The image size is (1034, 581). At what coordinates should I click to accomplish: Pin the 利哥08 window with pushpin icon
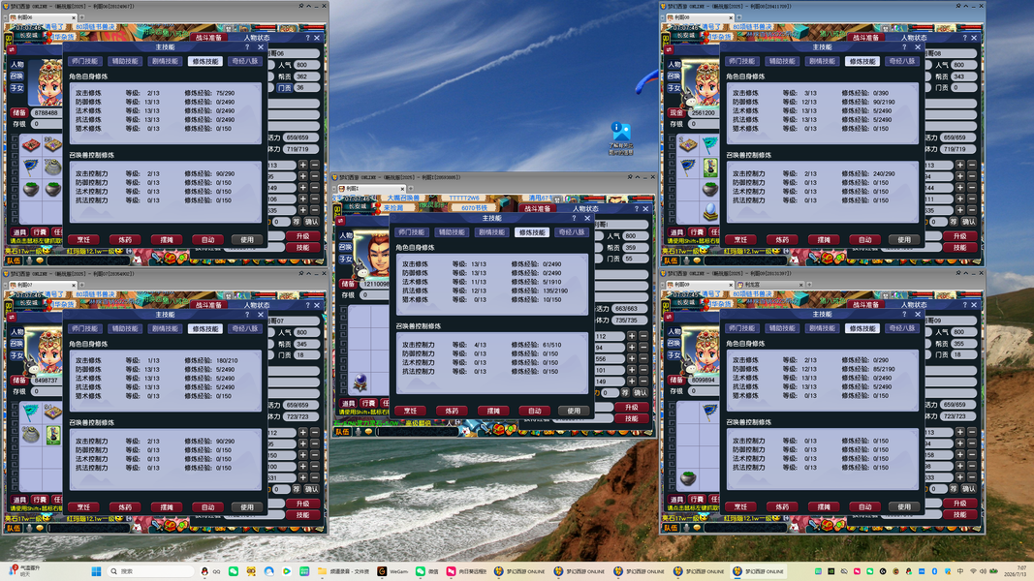pos(958,6)
